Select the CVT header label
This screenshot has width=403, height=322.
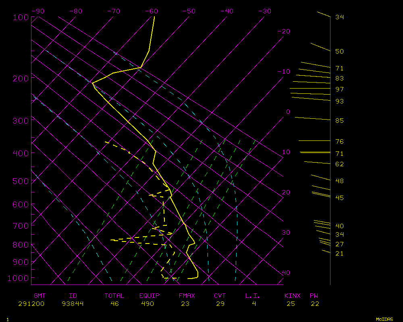(x=220, y=296)
